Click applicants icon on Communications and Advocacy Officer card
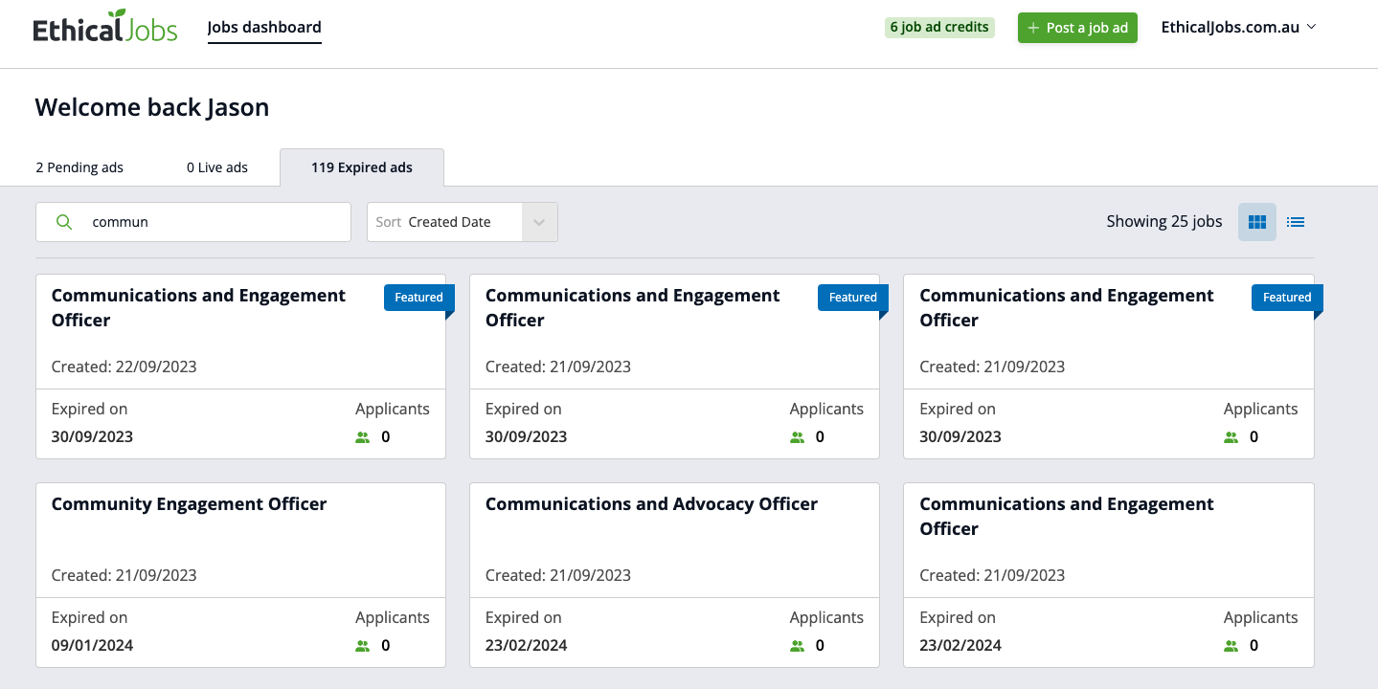The height and width of the screenshot is (689, 1378). pos(797,646)
